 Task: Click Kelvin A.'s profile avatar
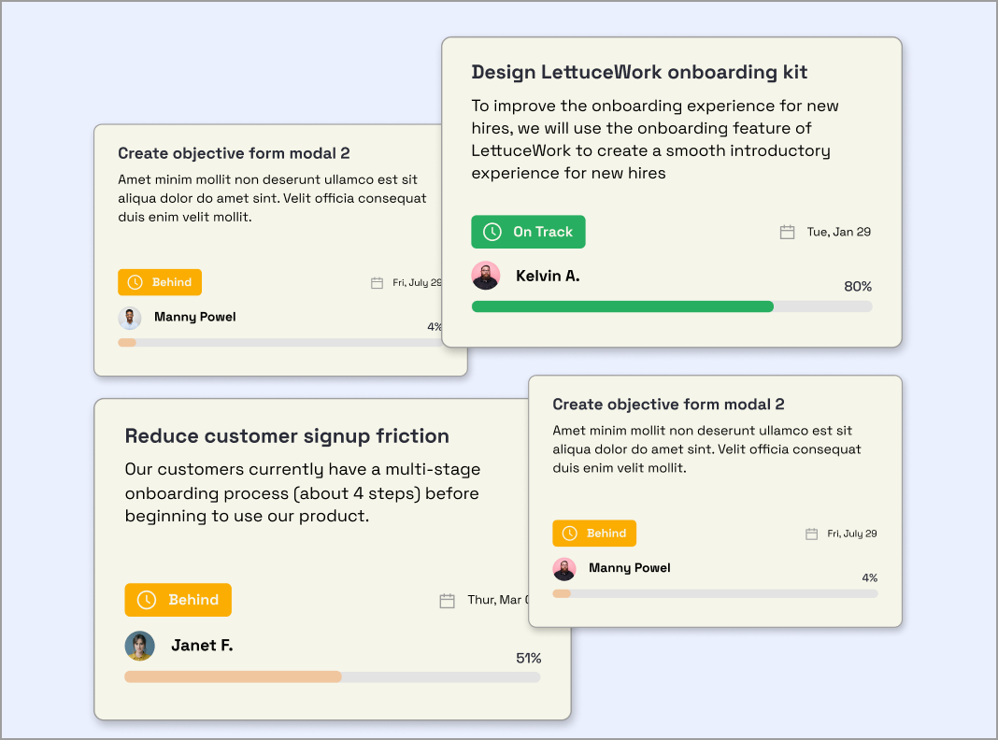point(486,276)
